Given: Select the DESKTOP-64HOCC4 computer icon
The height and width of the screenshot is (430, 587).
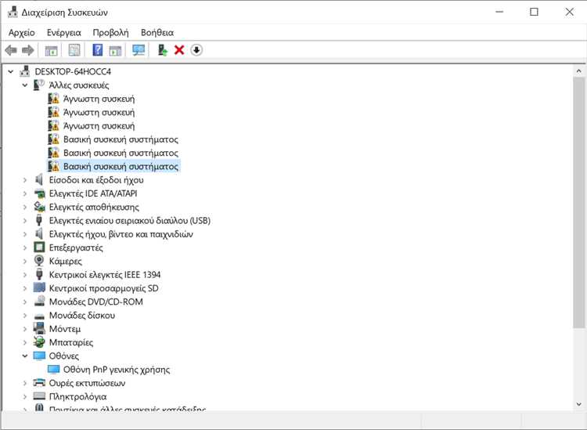Looking at the screenshot, I should [25, 71].
